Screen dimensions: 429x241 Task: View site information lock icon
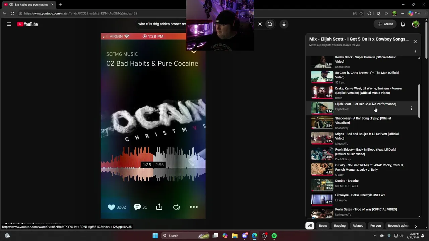20,13
